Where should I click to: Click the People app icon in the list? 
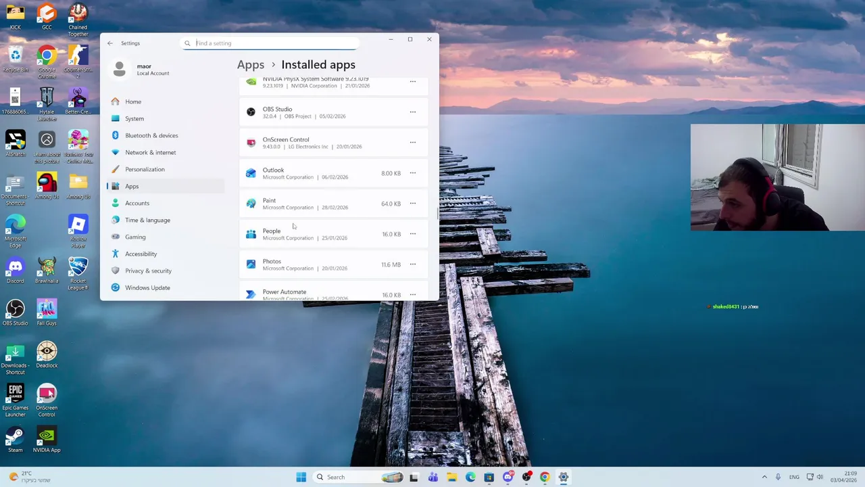tap(251, 234)
